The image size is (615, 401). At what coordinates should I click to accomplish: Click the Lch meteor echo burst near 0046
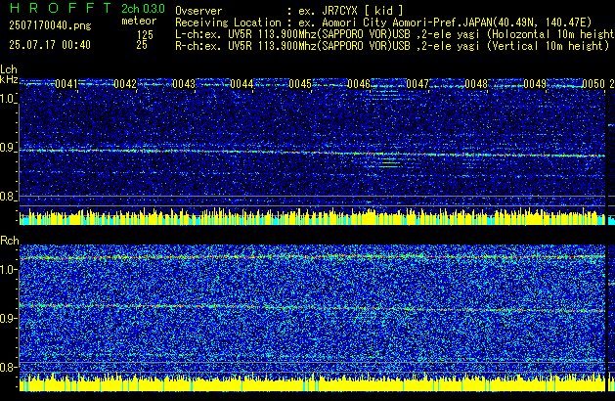click(x=388, y=162)
